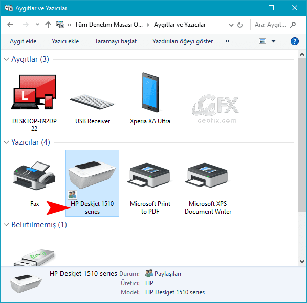Select the wireless USB dongle under Belirtilmemiş
Image resolution: width=307 pixels, height=303 pixels.
[34, 257]
